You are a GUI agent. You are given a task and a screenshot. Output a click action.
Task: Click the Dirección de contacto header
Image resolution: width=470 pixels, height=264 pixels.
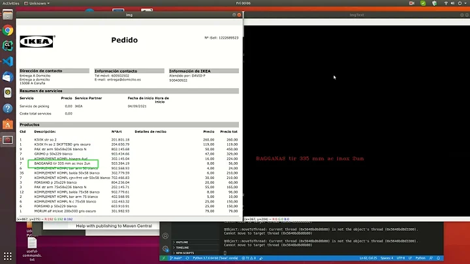pos(54,71)
